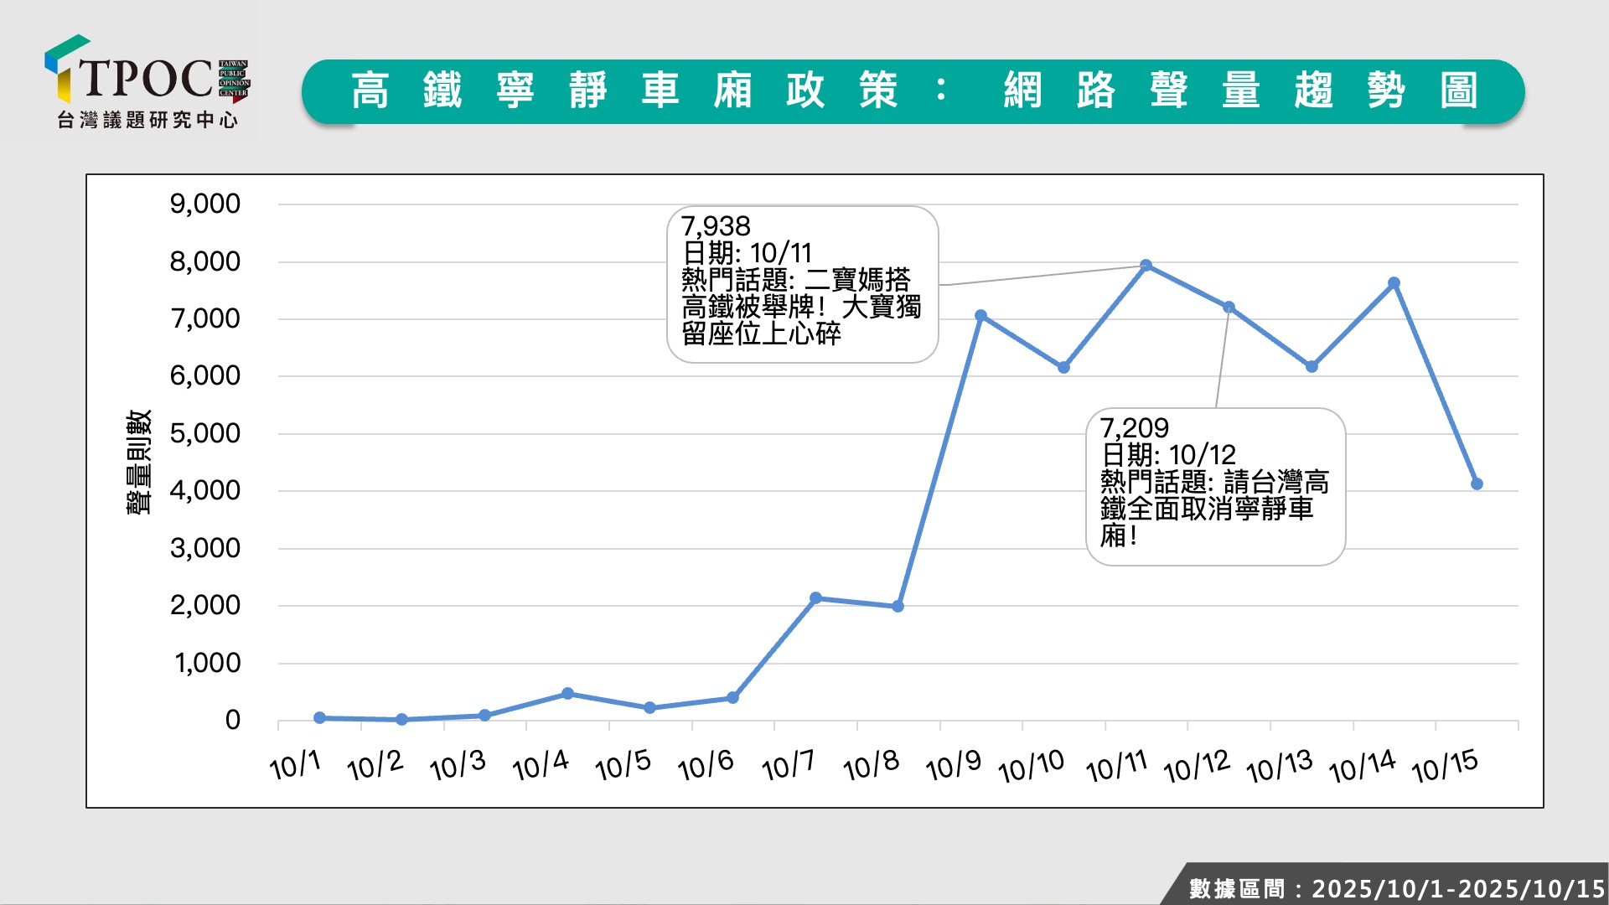Click the 10/7 data point
Image resolution: width=1609 pixels, height=905 pixels.
(815, 598)
